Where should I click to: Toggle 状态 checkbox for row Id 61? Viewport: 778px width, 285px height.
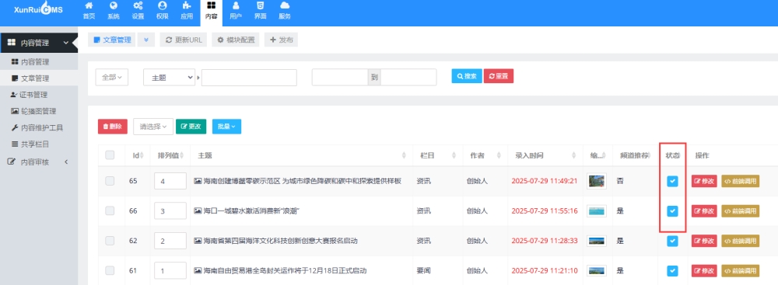(672, 270)
